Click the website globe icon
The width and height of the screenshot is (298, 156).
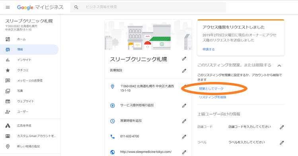113,152
